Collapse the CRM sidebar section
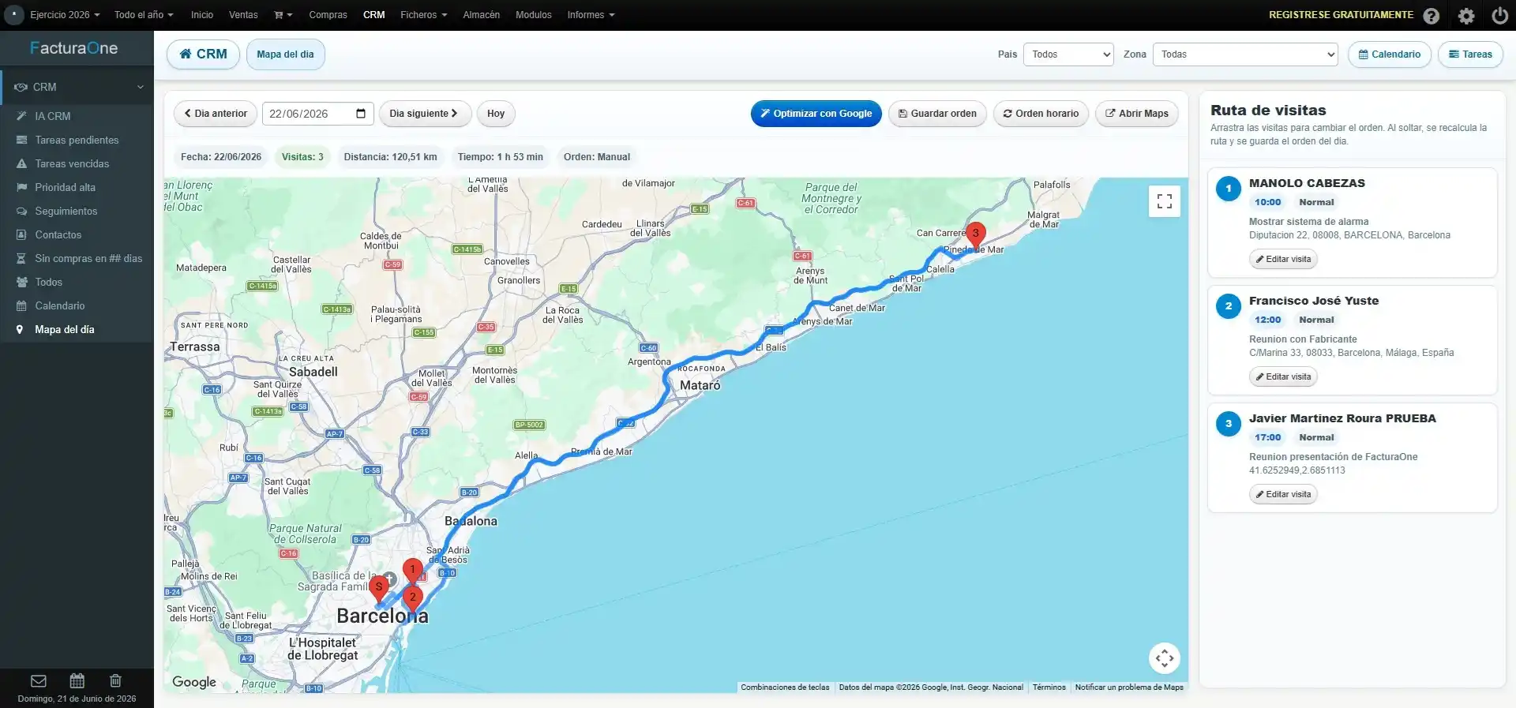The width and height of the screenshot is (1516, 708). coord(77,87)
